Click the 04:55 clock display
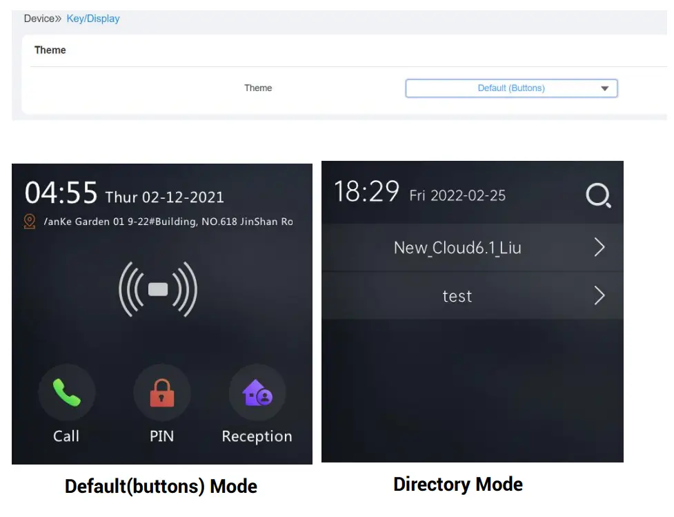This screenshot has width=674, height=517. click(x=61, y=193)
